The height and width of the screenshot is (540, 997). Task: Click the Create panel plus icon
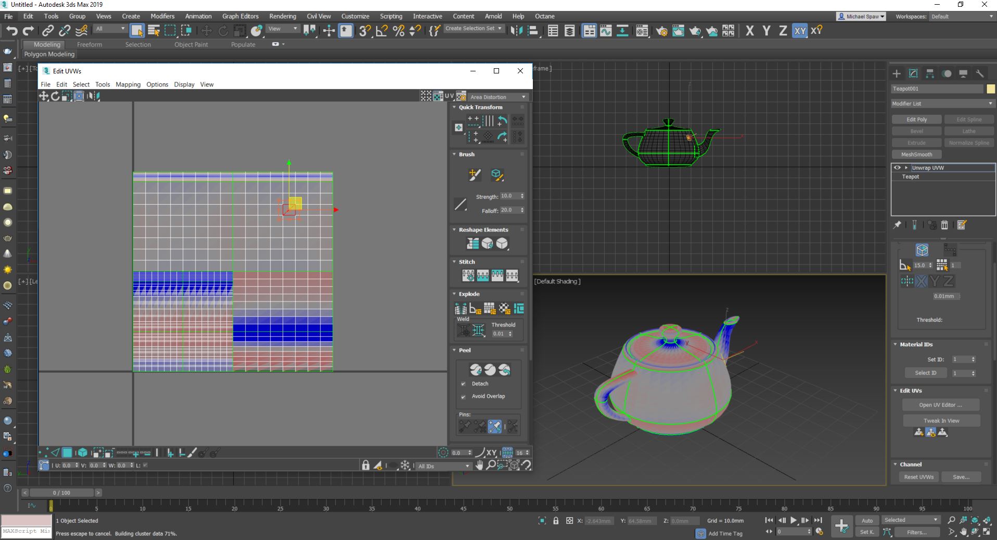896,73
